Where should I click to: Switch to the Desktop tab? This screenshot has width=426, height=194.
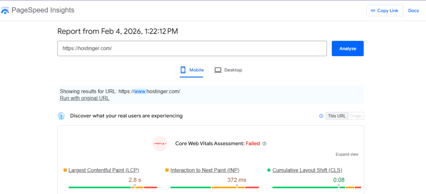(x=228, y=70)
